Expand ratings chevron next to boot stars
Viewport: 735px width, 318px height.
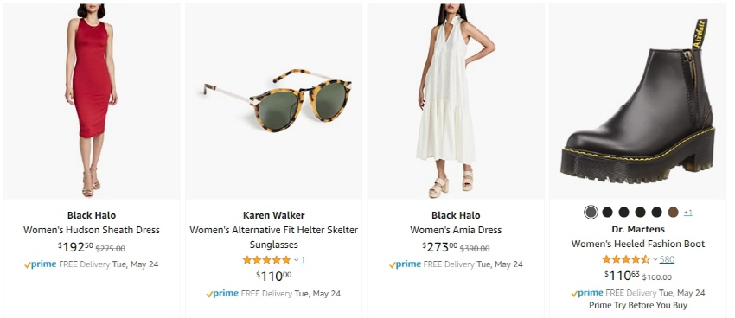(x=655, y=259)
